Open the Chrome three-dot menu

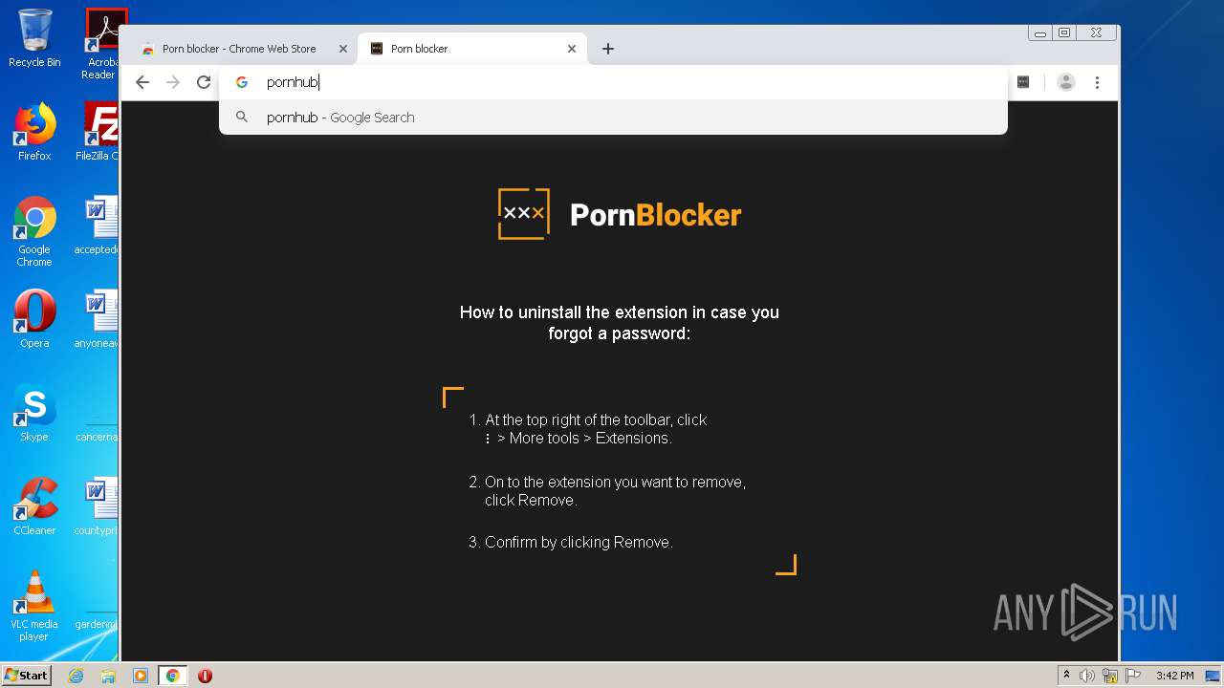[x=1098, y=82]
